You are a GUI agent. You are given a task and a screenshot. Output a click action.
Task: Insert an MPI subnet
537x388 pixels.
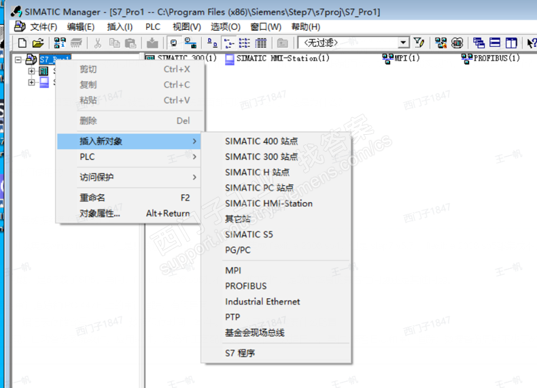coord(277,270)
